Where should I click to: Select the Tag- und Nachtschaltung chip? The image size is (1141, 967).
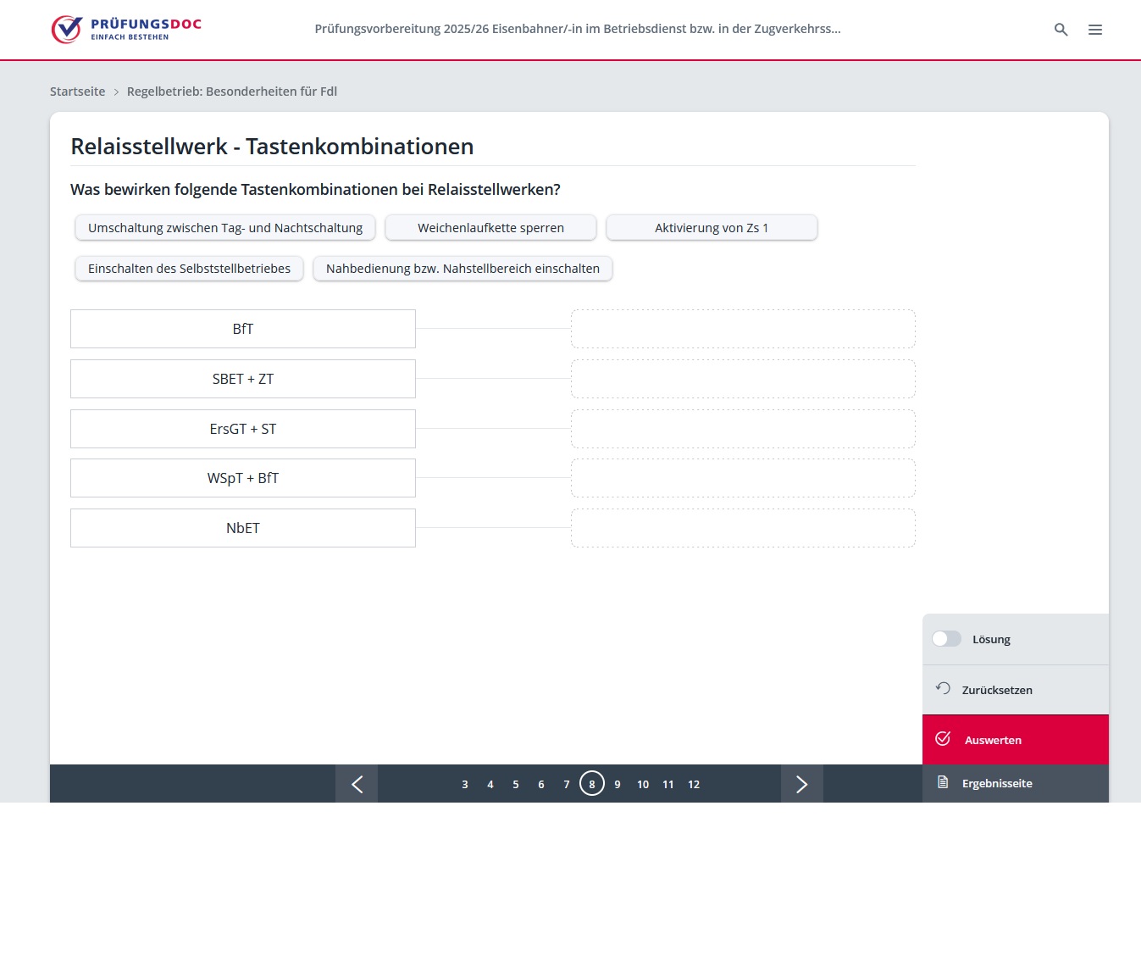[225, 228]
